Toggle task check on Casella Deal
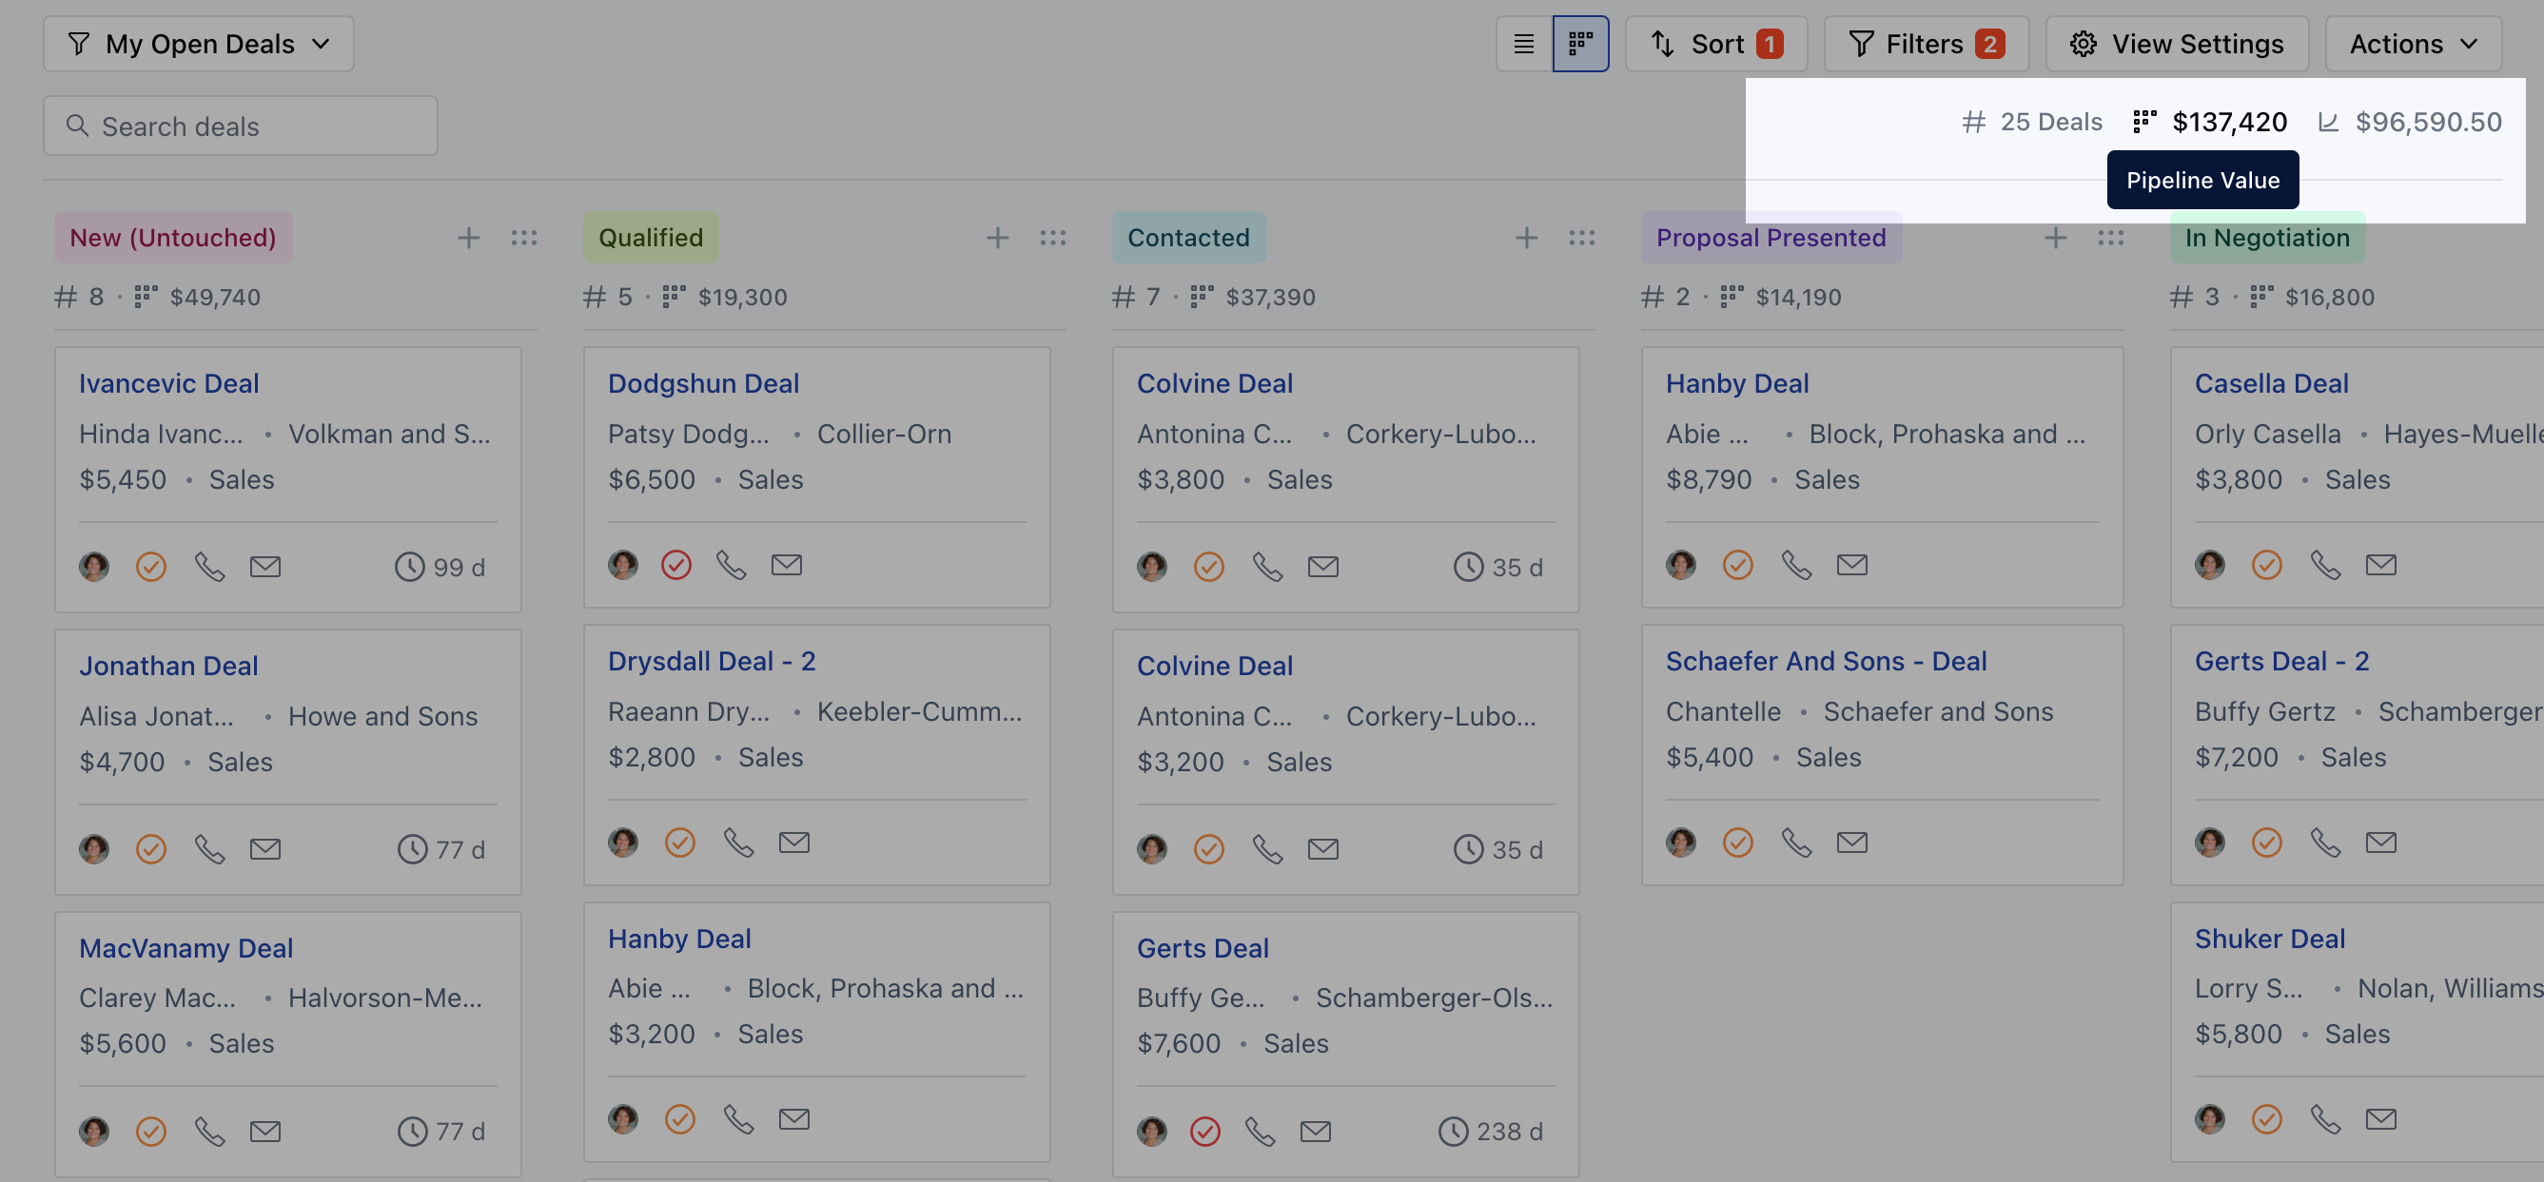This screenshot has width=2544, height=1182. [2266, 565]
